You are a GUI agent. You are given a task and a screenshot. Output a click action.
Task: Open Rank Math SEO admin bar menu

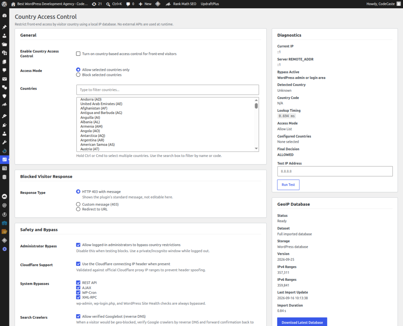point(181,4)
